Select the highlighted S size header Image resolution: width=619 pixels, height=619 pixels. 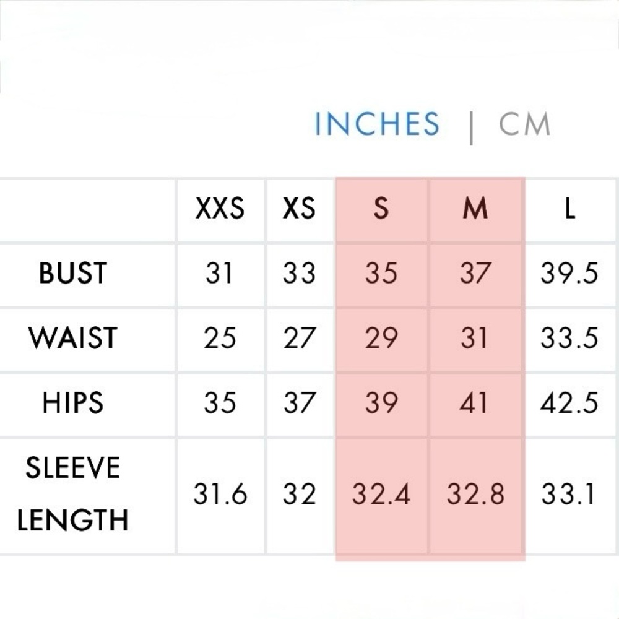(381, 208)
